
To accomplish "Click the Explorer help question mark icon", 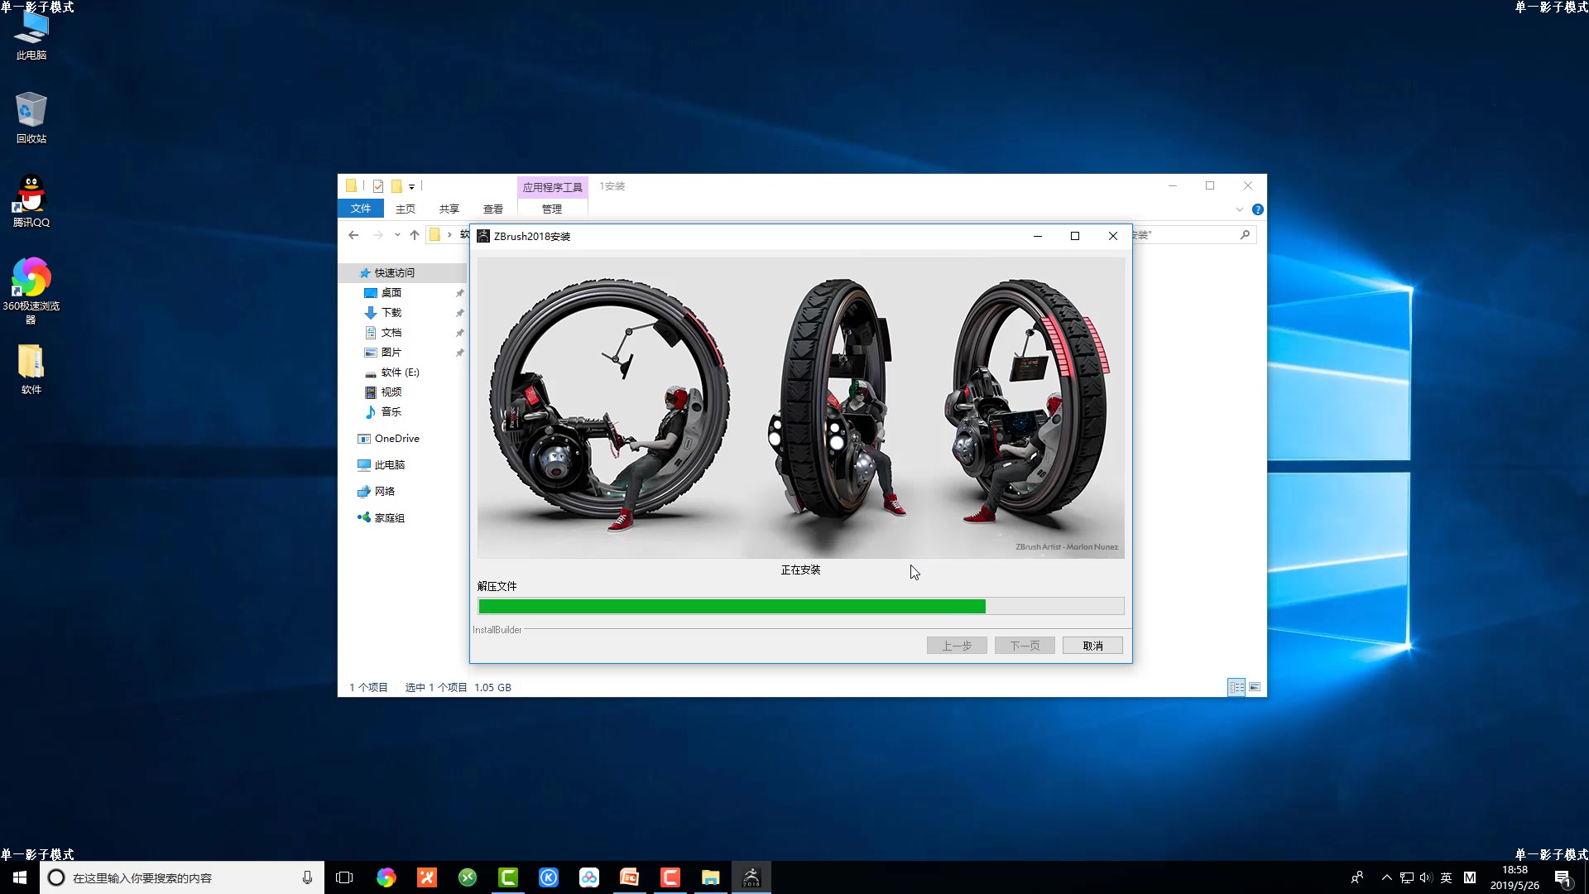I will pos(1257,209).
